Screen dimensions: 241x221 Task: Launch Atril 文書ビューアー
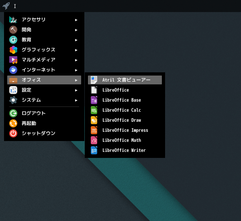[125, 80]
